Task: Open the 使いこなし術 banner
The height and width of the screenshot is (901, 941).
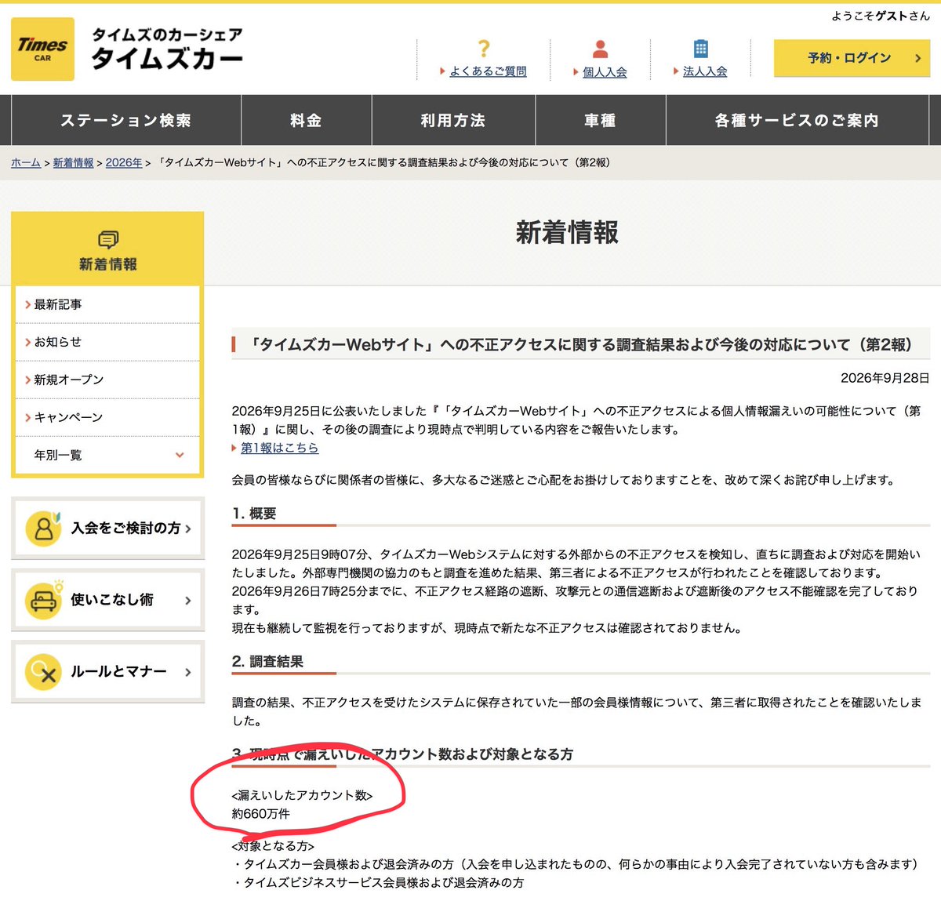Action: (107, 600)
